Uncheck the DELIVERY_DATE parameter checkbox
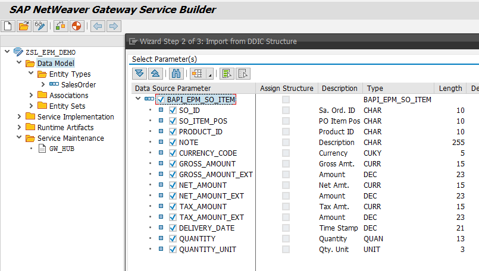This screenshot has width=479, height=271. pos(173,228)
